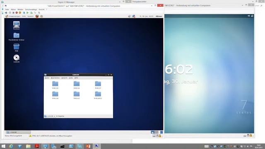Click the time 6:02 on the CentOS 7 lock screen
This screenshot has height=149, width=265.
tap(178, 69)
